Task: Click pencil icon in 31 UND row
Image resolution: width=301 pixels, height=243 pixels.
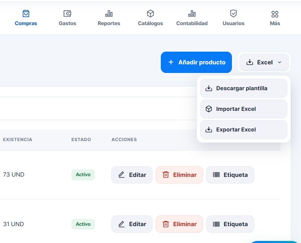Action: (121, 224)
